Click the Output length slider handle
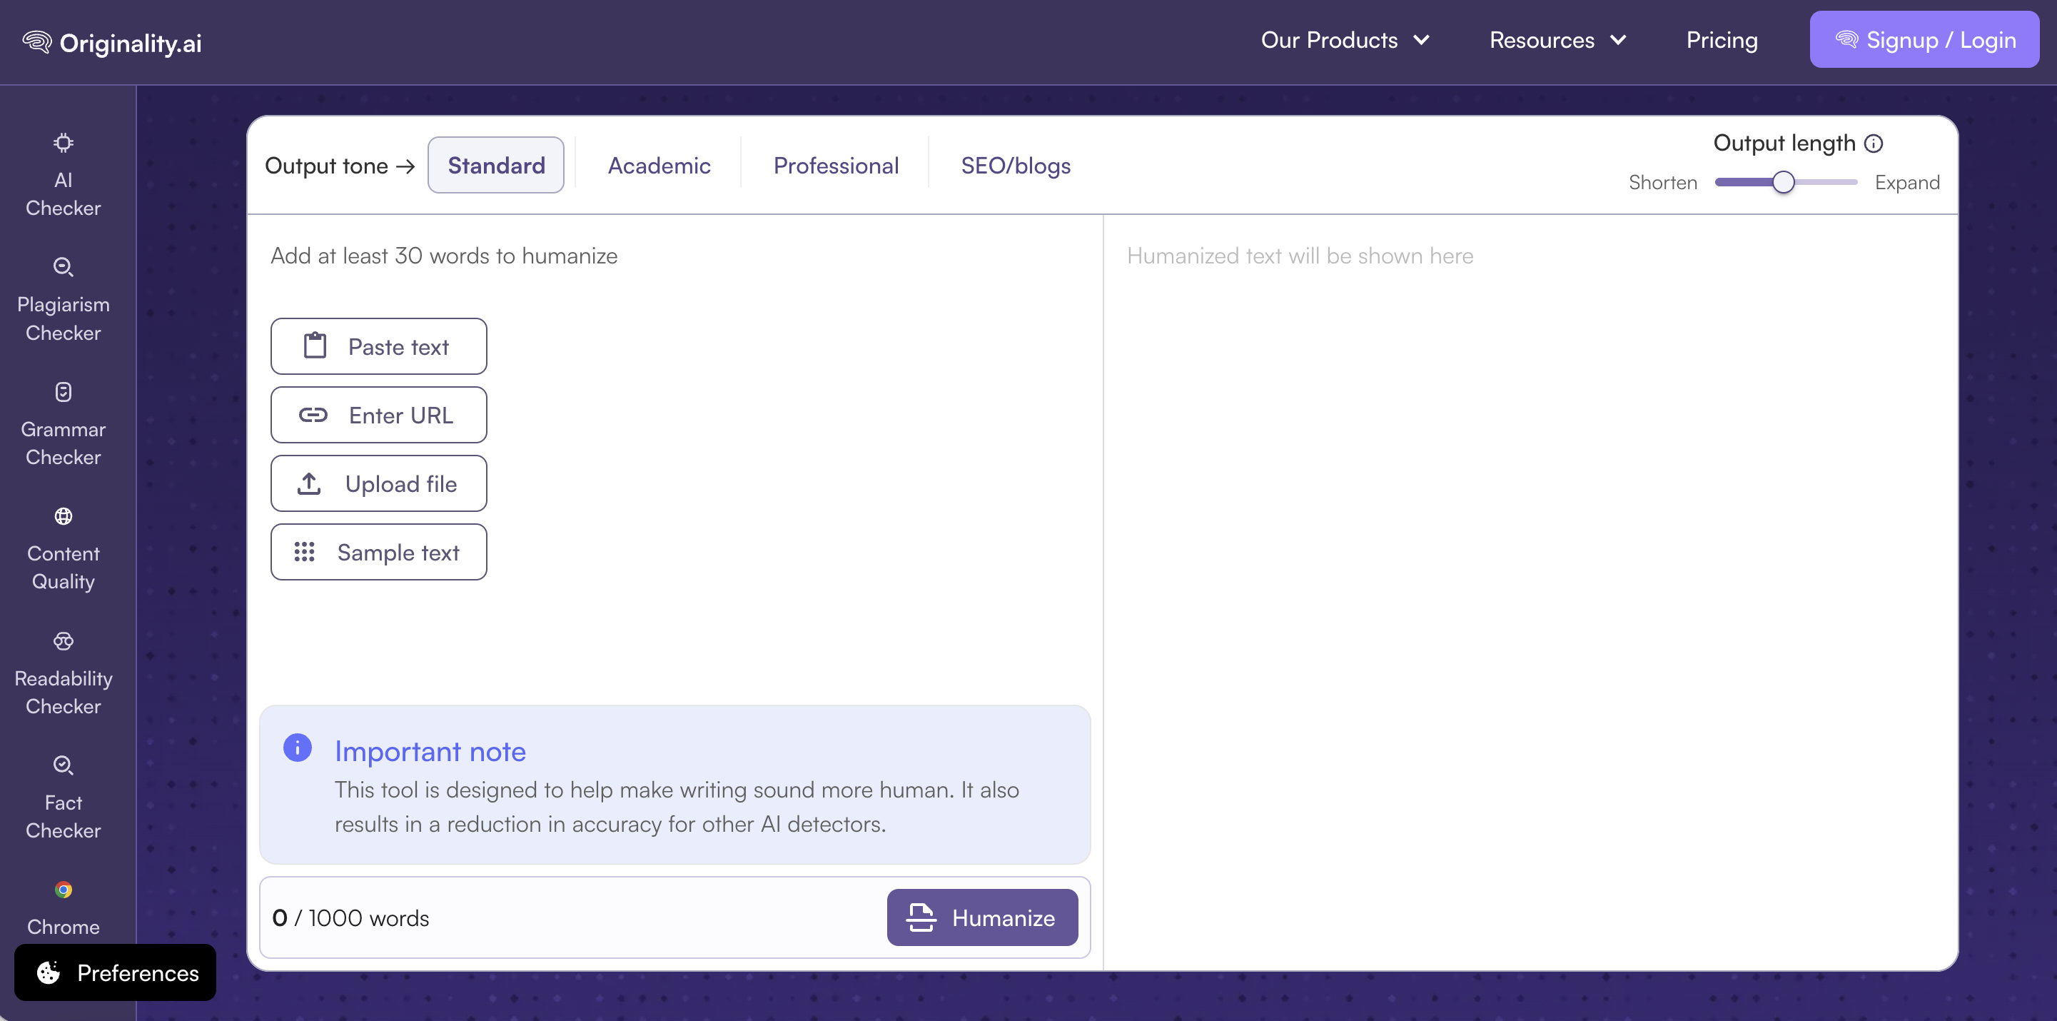 click(1783, 182)
